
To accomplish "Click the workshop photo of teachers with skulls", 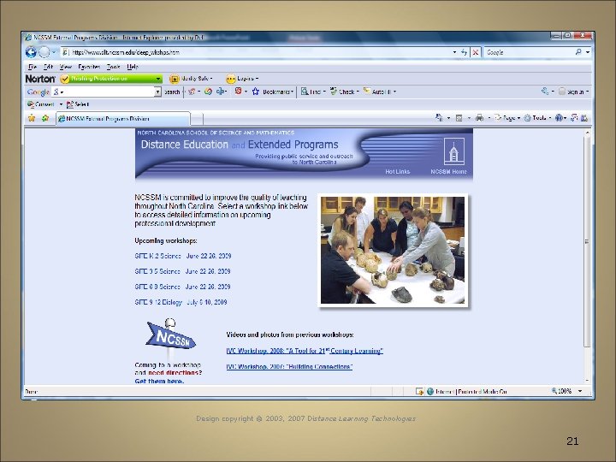I will pos(393,250).
